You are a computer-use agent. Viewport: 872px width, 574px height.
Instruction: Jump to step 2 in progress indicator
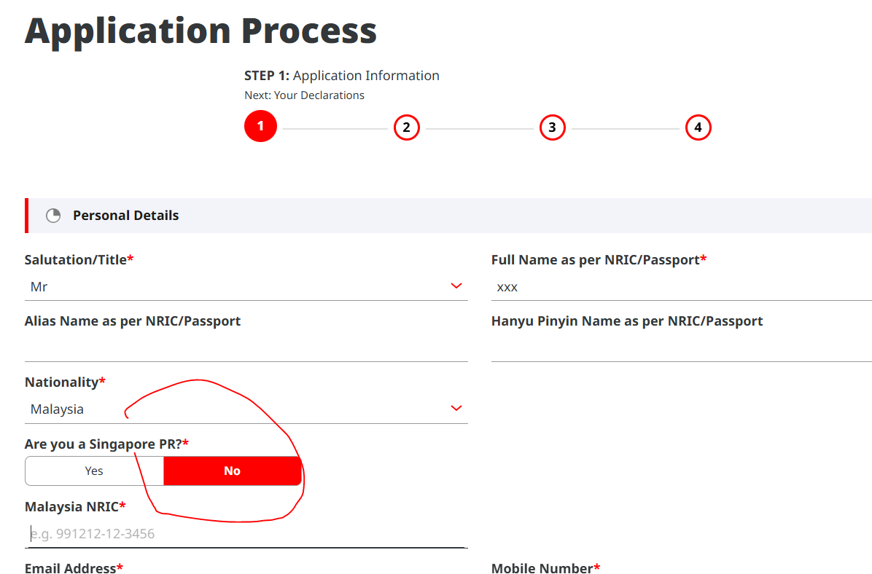pos(406,127)
